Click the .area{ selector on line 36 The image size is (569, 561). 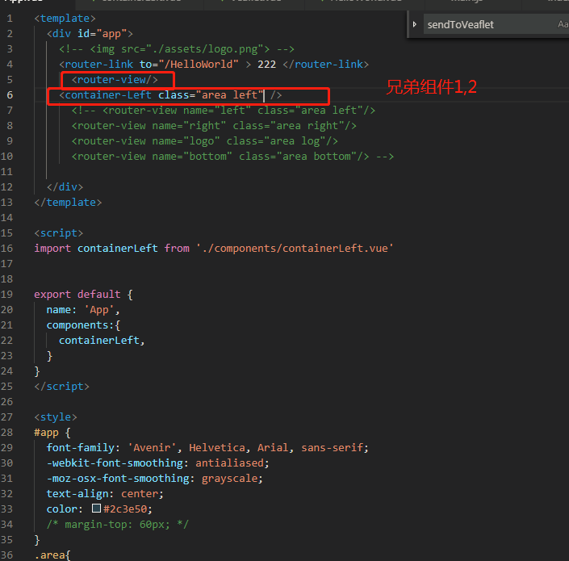(x=52, y=555)
